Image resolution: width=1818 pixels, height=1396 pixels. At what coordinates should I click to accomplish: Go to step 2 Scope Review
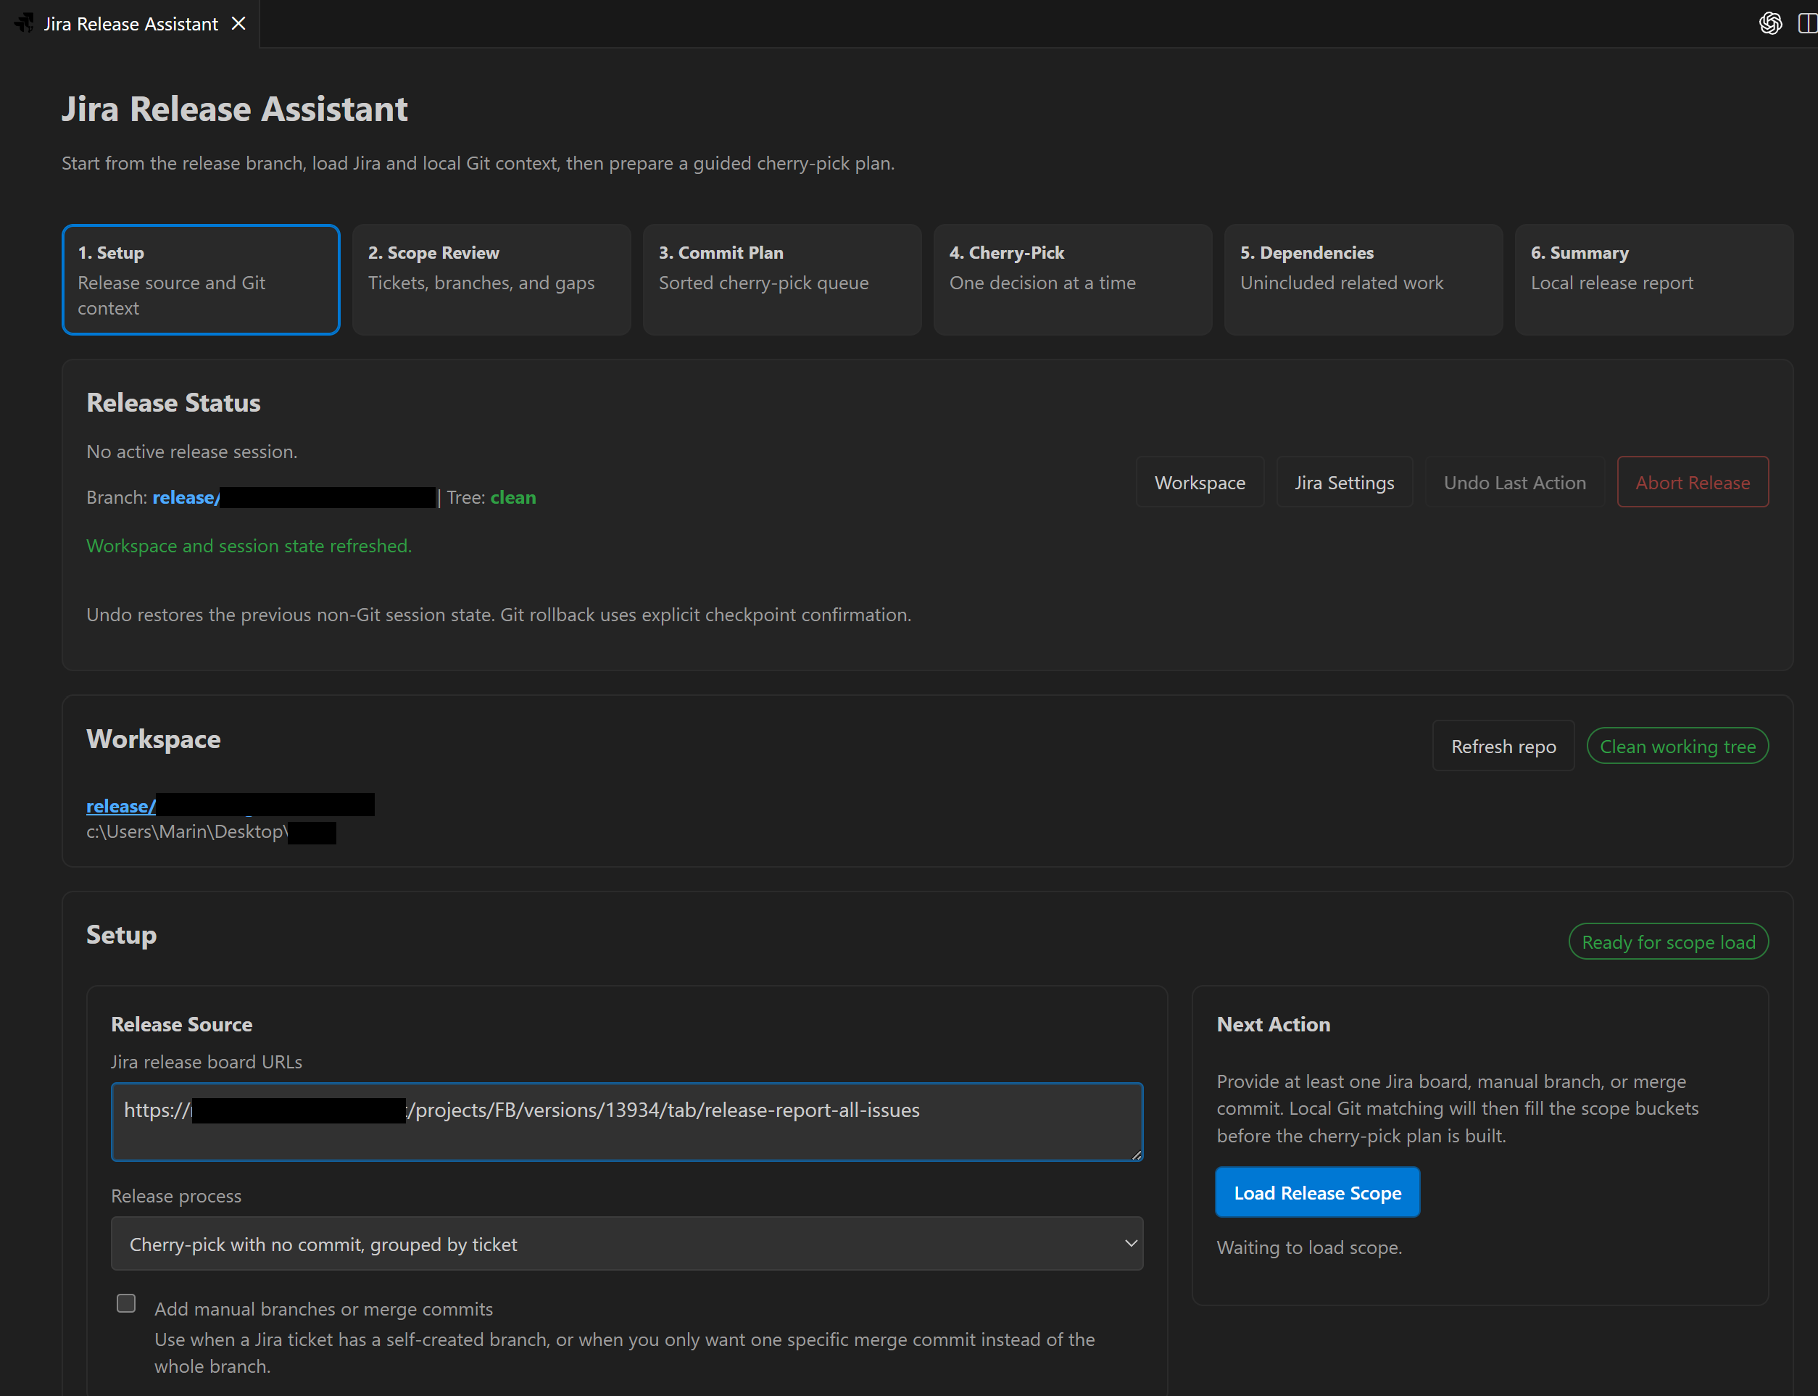coord(491,279)
